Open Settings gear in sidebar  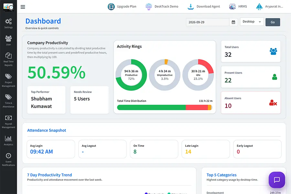click(8, 21)
